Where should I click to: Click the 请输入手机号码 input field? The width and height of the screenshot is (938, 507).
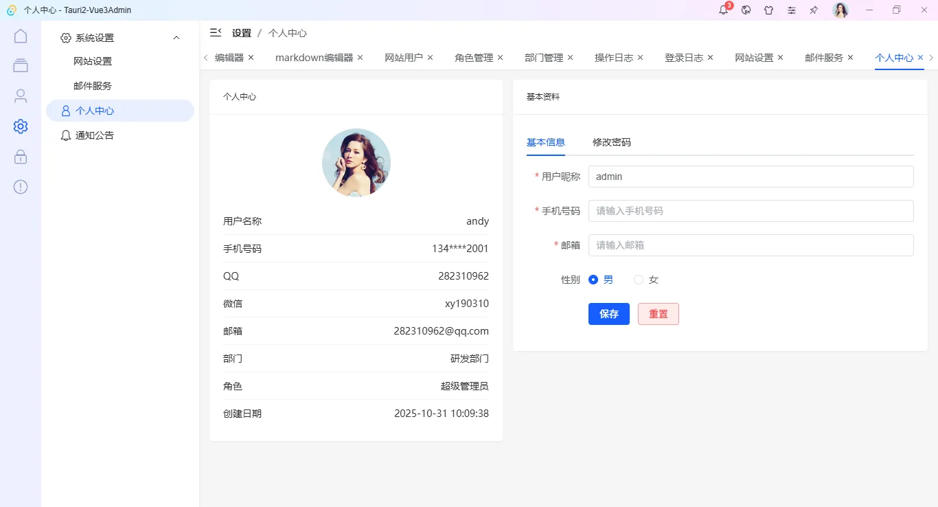tap(751, 211)
